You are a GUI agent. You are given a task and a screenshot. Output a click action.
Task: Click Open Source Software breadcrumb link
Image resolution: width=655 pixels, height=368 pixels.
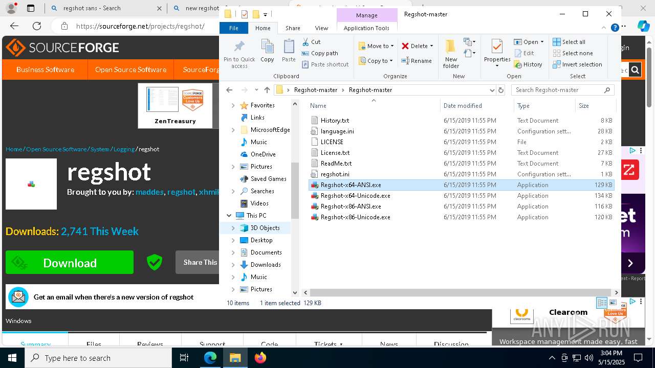pos(56,149)
